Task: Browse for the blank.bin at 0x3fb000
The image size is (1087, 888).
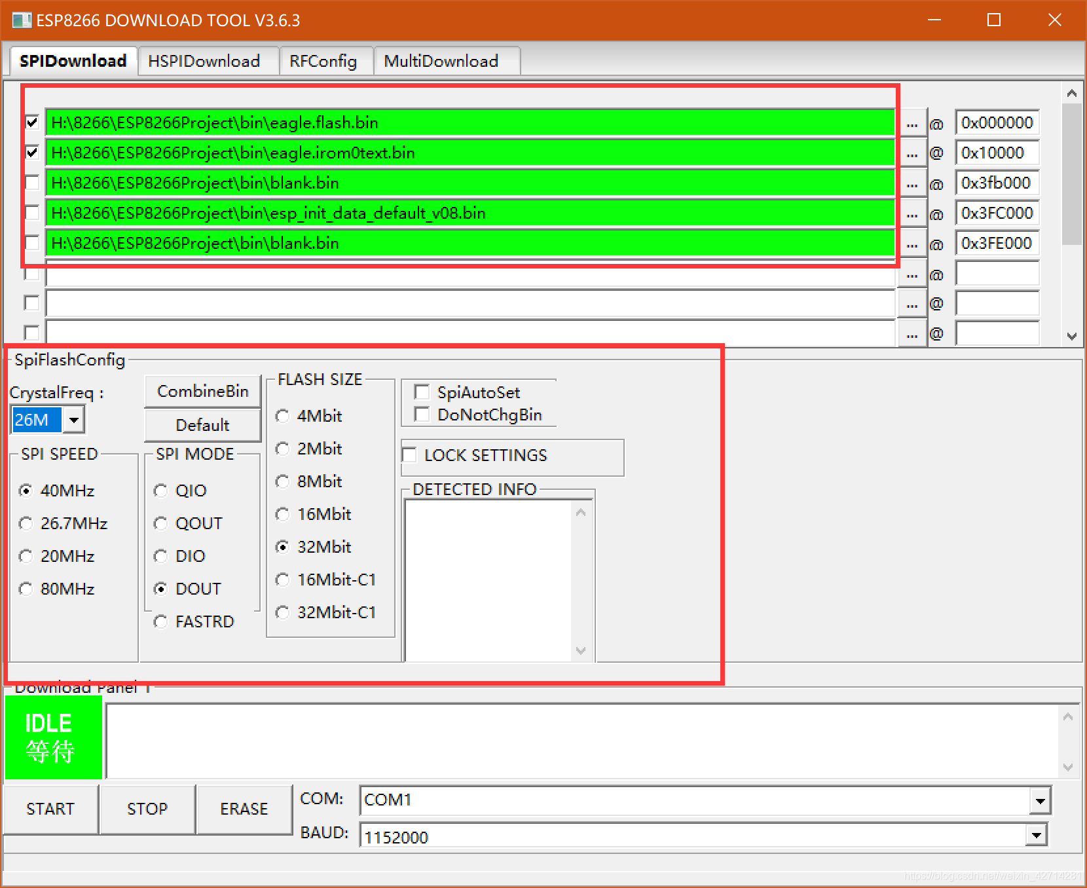Action: pyautogui.click(x=912, y=183)
